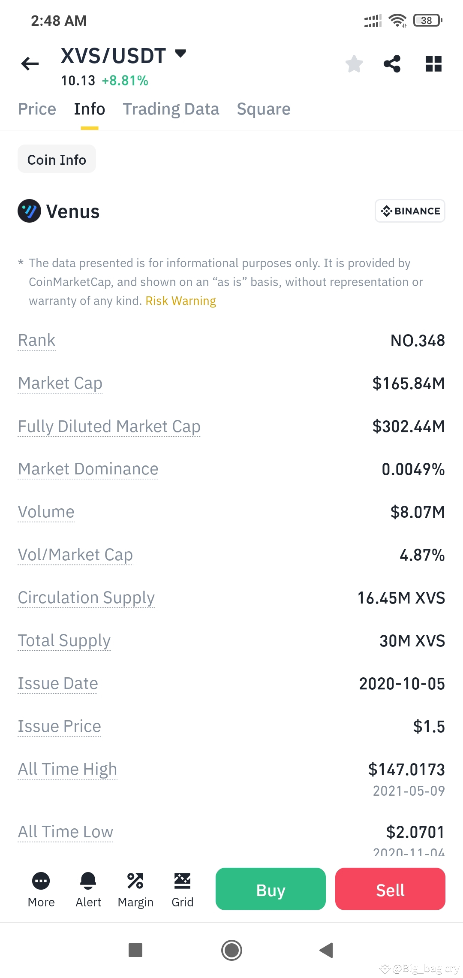The width and height of the screenshot is (463, 978).
Task: Open the quad layout view icon
Action: click(433, 63)
